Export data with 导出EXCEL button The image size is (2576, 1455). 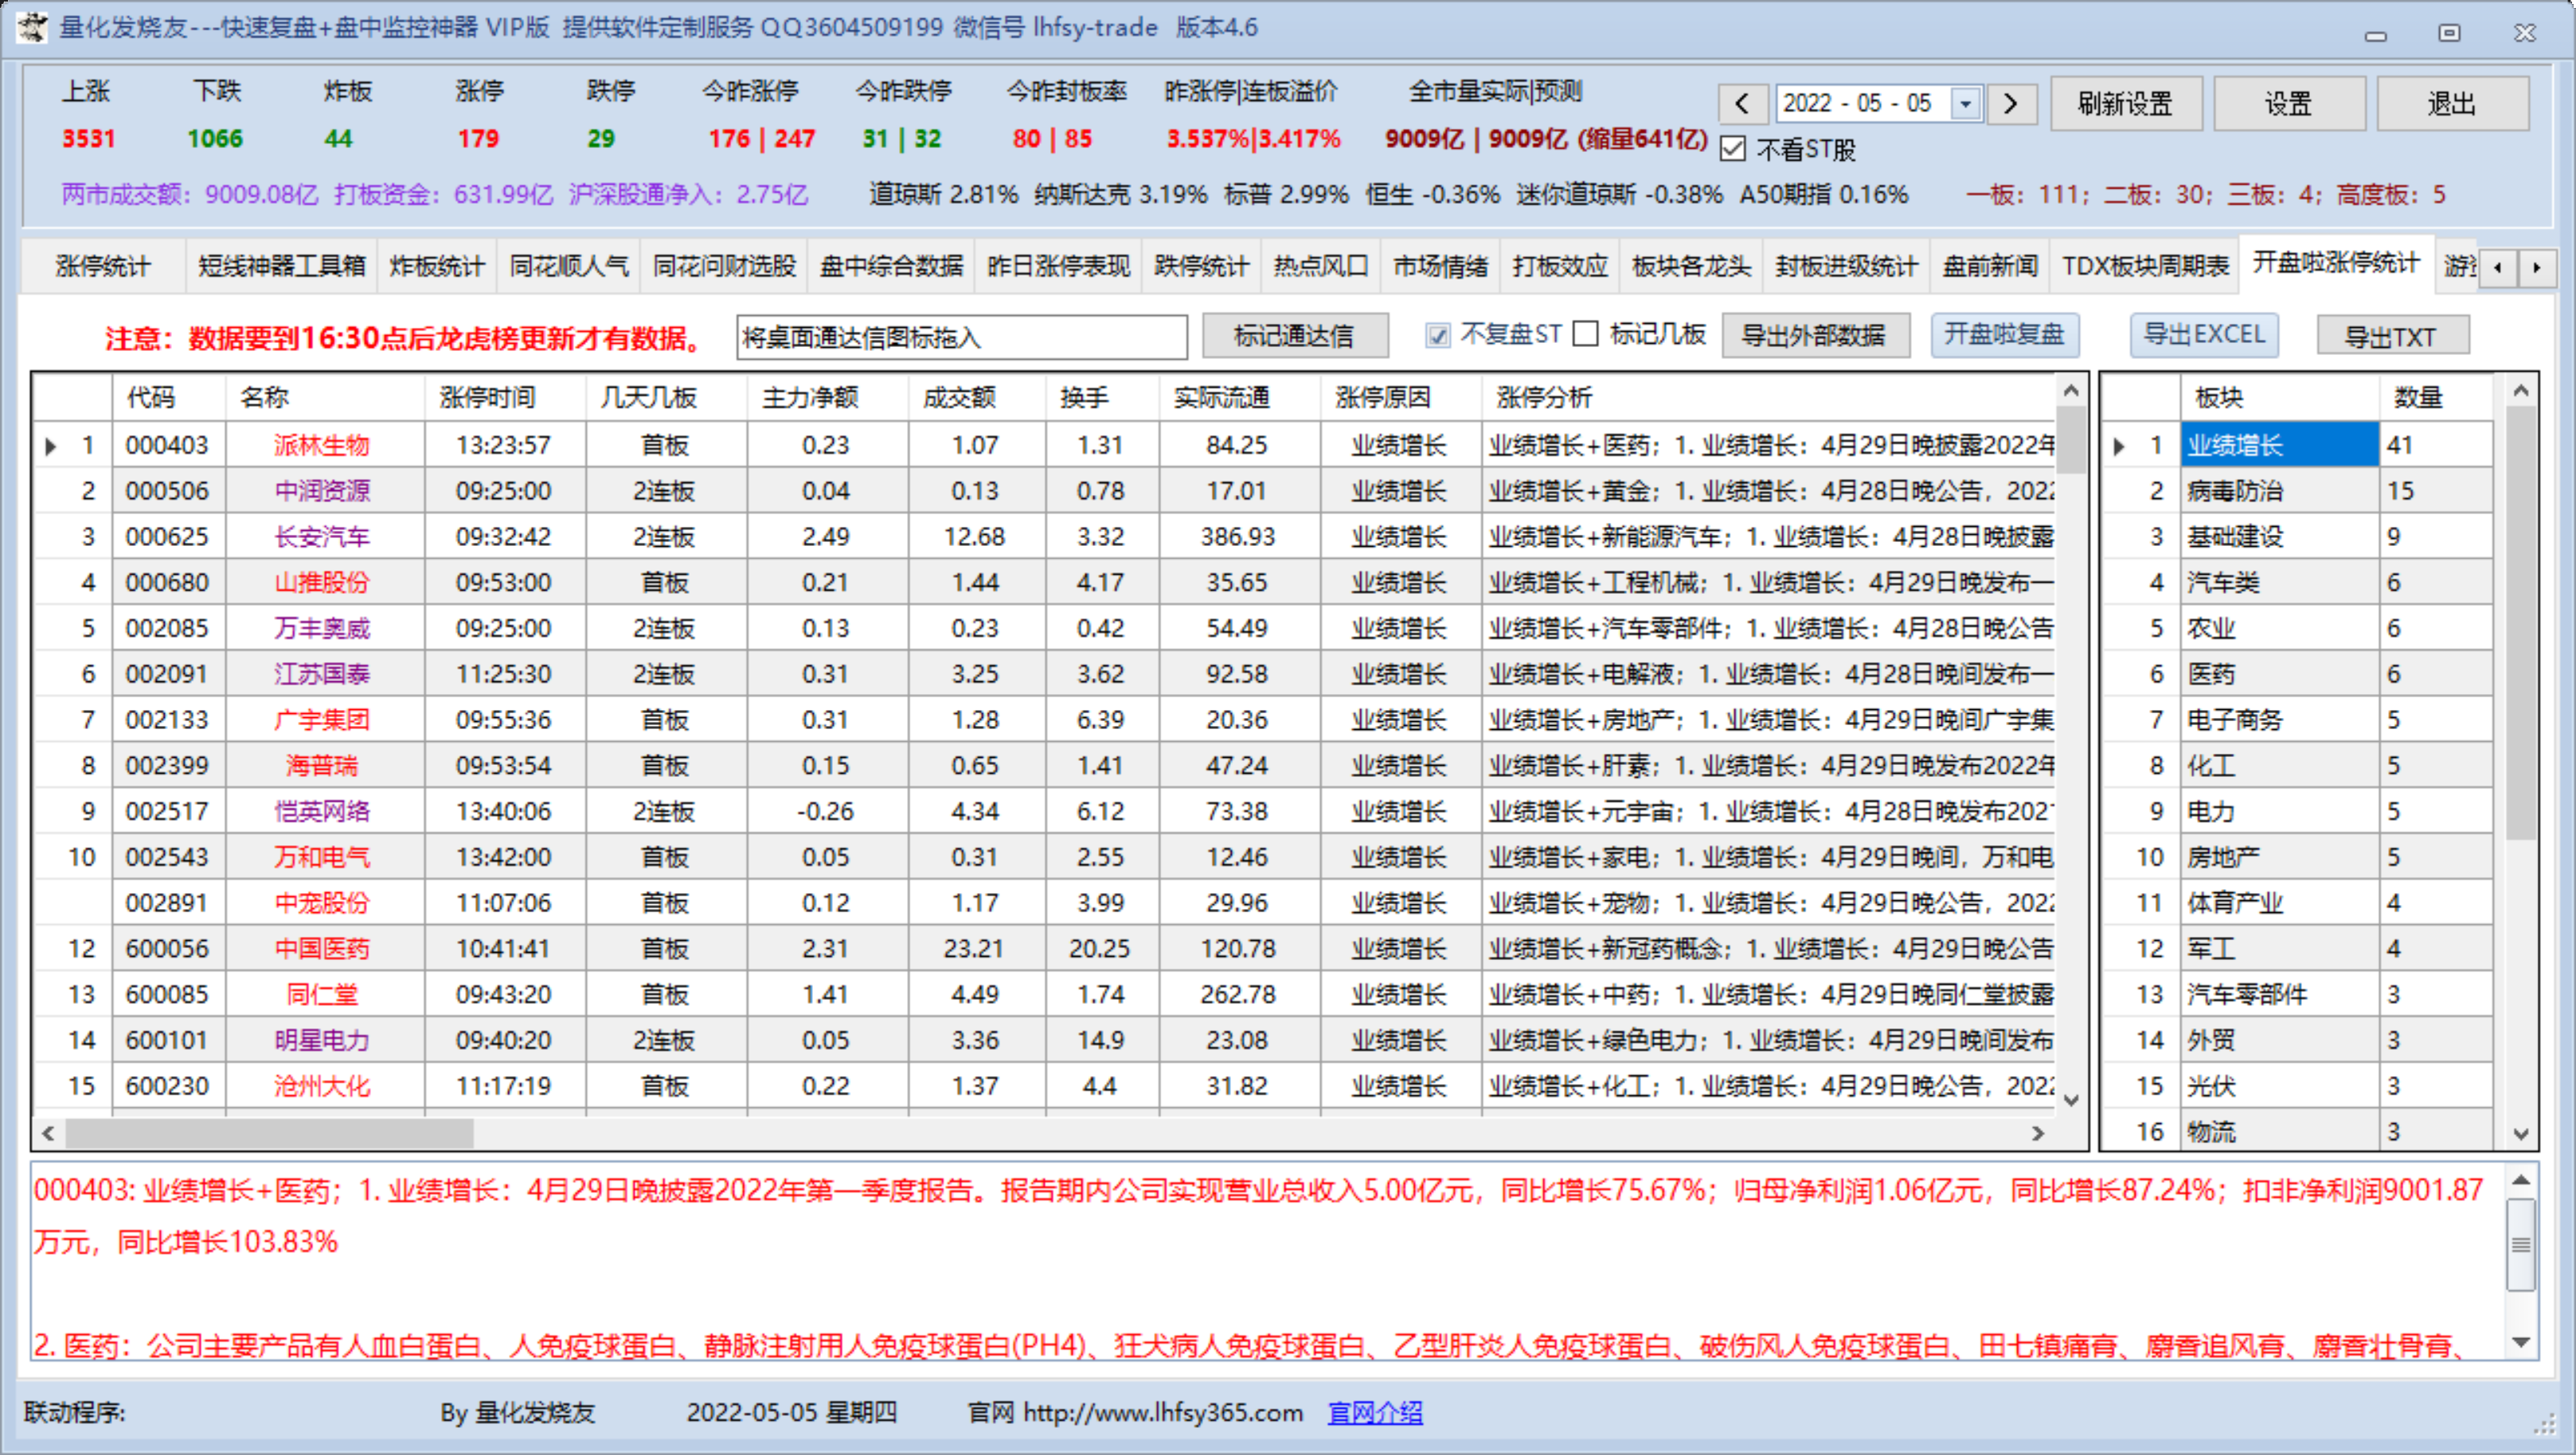point(2204,335)
